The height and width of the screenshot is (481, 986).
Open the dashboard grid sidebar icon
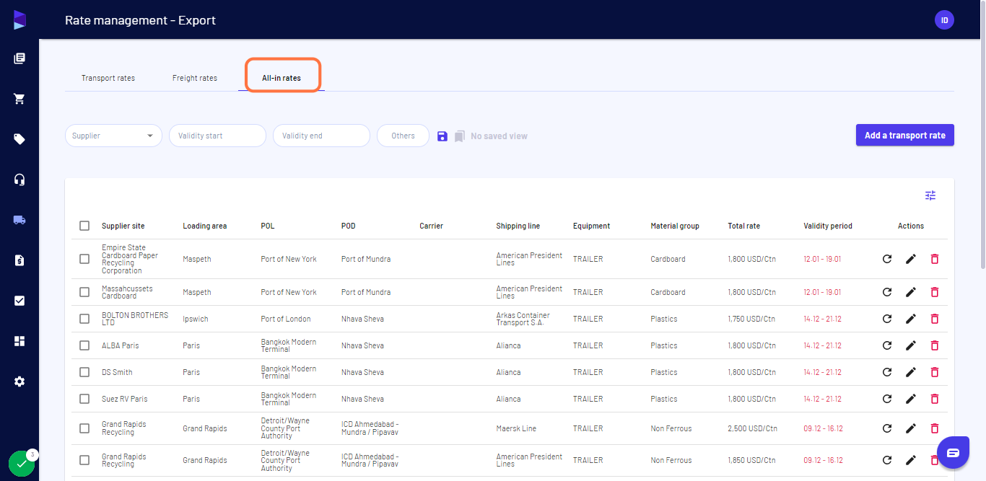pyautogui.click(x=19, y=341)
